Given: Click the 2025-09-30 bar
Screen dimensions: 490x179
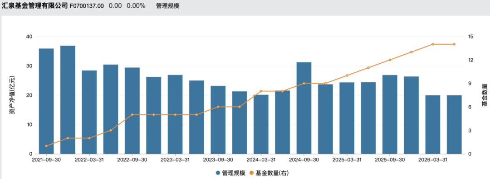Looking at the screenshot, I should (390, 114).
